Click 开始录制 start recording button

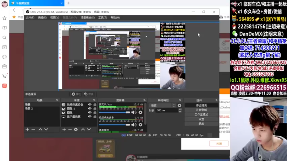coord(201,110)
